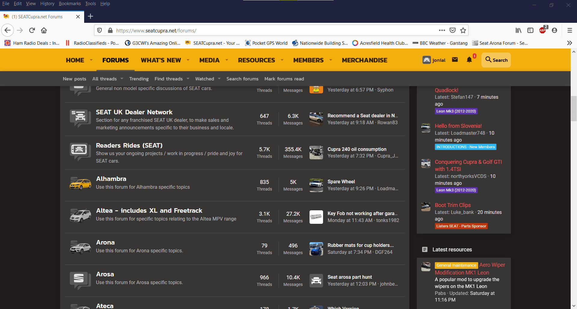Expand WHAT'S NEW dropdown arrow
Viewport: 577px width, 309px height.
pyautogui.click(x=188, y=60)
